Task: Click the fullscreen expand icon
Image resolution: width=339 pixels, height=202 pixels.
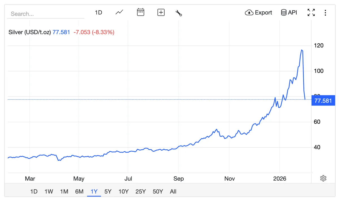Action: 311,12
